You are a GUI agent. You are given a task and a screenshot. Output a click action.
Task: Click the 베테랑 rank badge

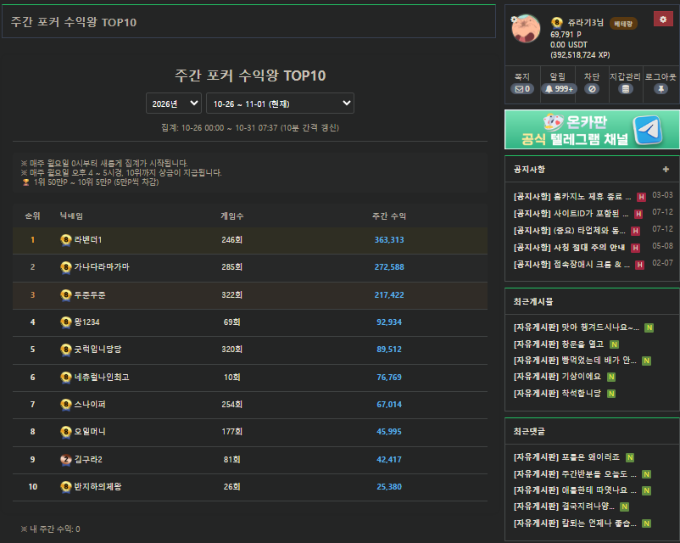point(623,24)
